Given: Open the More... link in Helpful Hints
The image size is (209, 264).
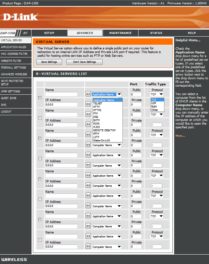Looking at the screenshot, I should pos(180,136).
